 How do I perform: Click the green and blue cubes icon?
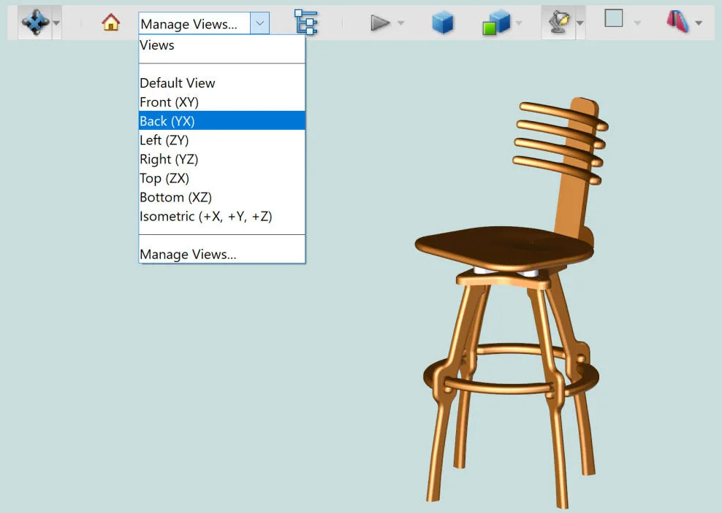496,23
